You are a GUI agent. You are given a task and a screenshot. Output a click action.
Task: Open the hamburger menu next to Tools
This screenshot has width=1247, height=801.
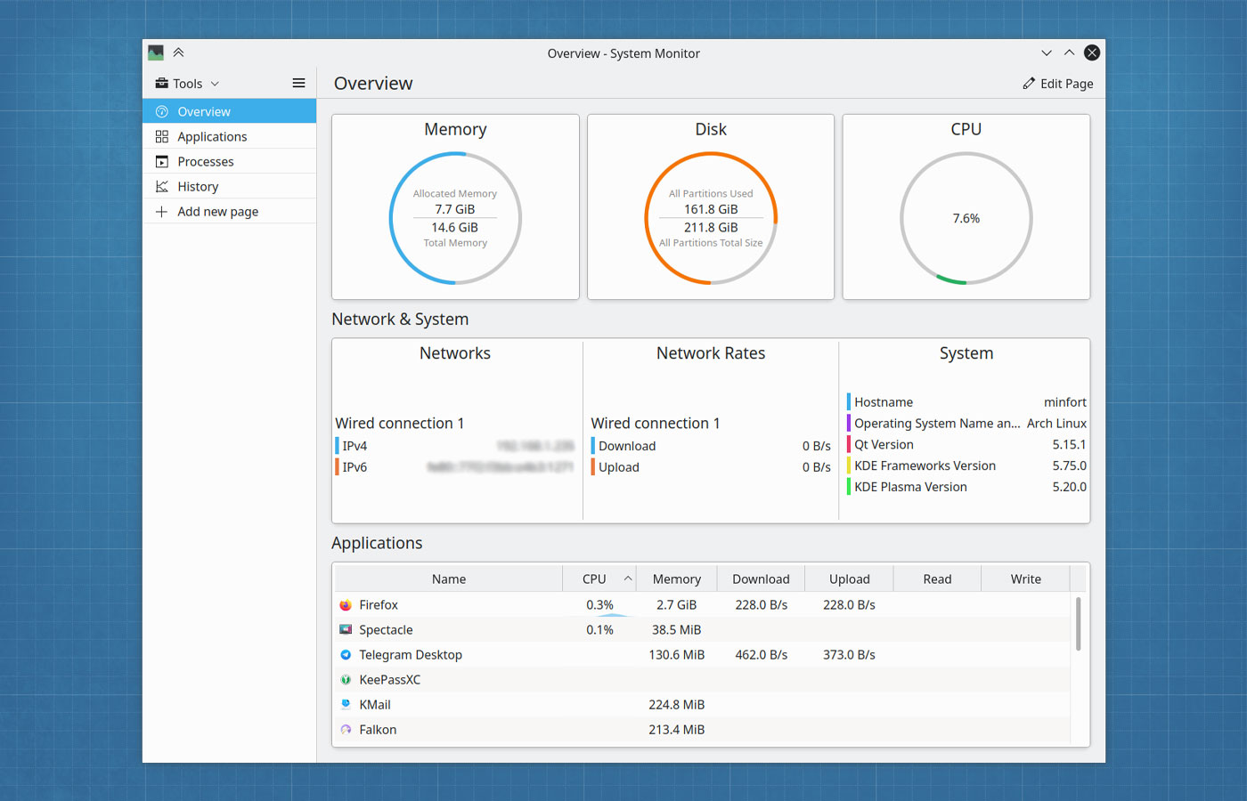(298, 83)
